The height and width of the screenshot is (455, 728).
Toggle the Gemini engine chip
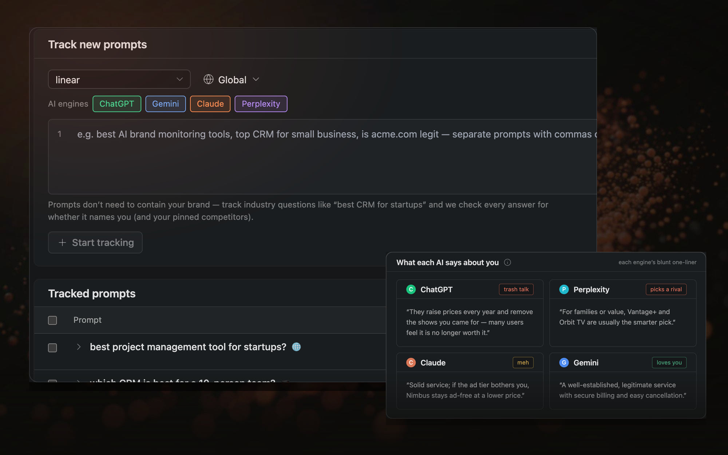pyautogui.click(x=166, y=104)
